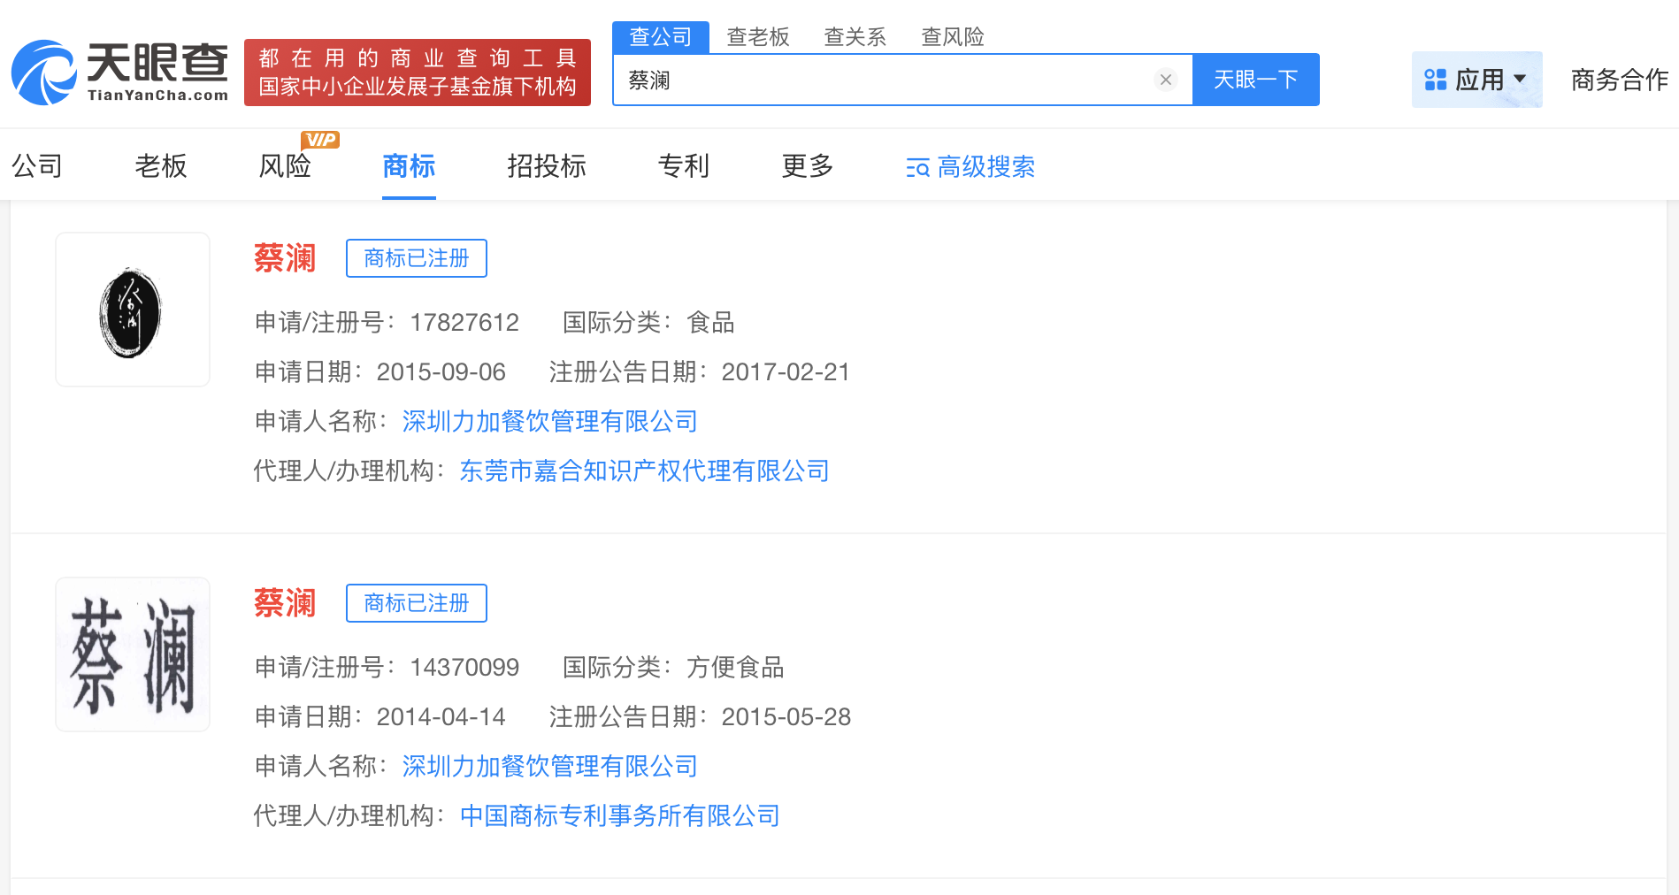Click registration number 17827612
Image resolution: width=1679 pixels, height=895 pixels.
point(464,323)
